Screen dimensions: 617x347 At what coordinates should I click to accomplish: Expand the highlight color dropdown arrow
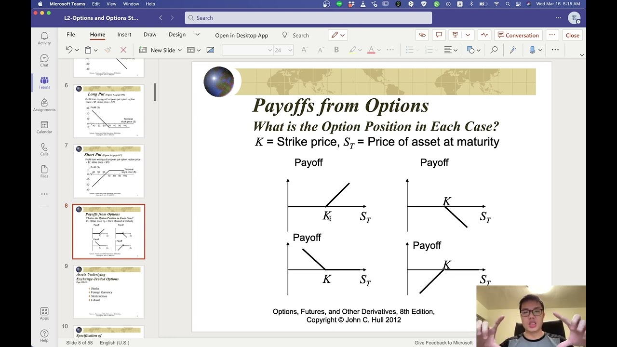click(x=360, y=50)
